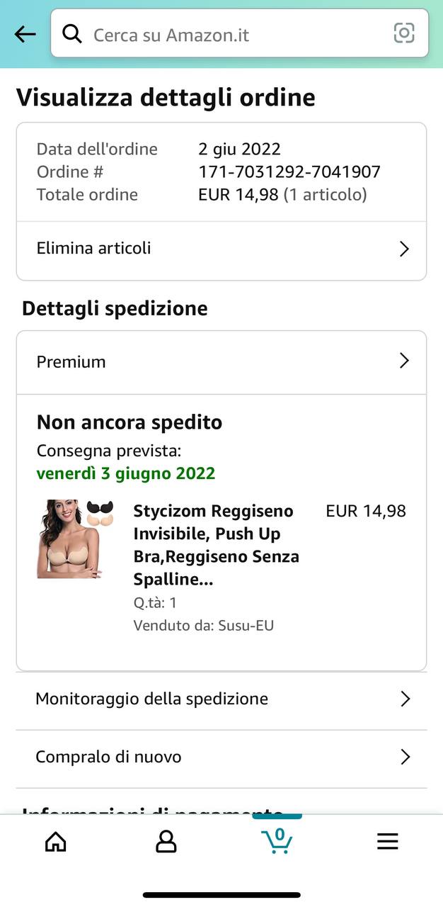443x907 pixels.
Task: Open Compralo di nuovo chevron
Action: pos(405,757)
